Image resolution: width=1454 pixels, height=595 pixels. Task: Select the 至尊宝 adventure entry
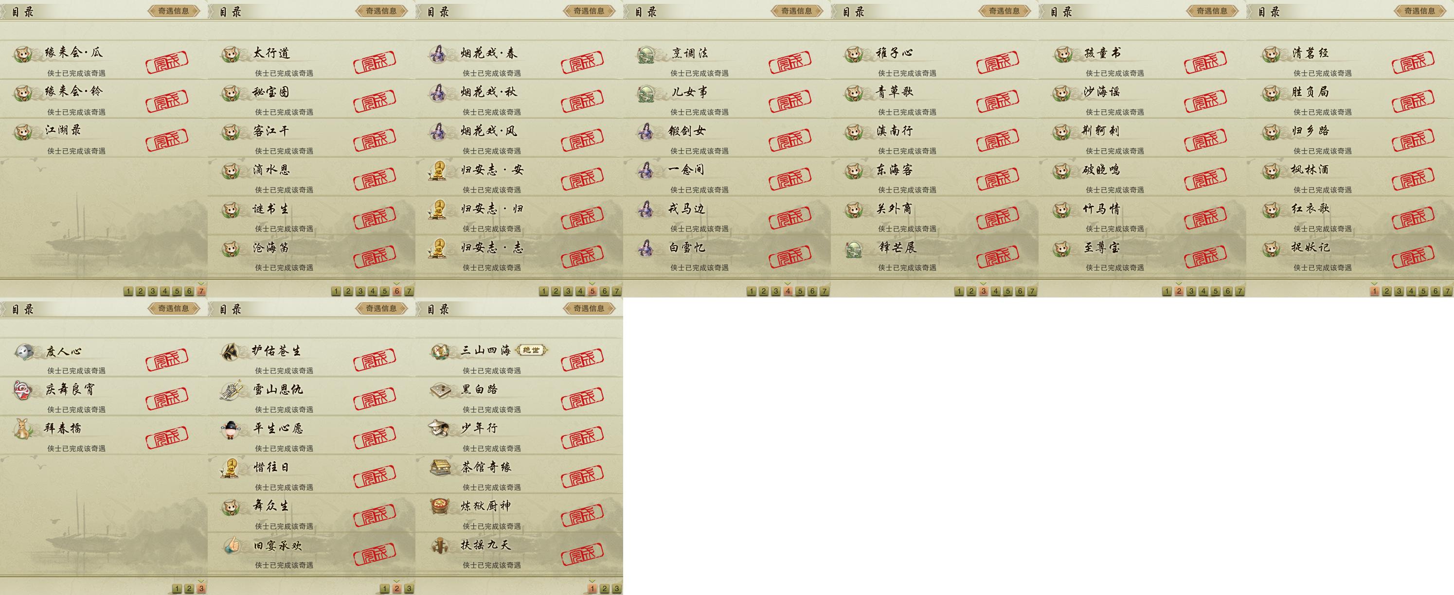coord(1142,254)
